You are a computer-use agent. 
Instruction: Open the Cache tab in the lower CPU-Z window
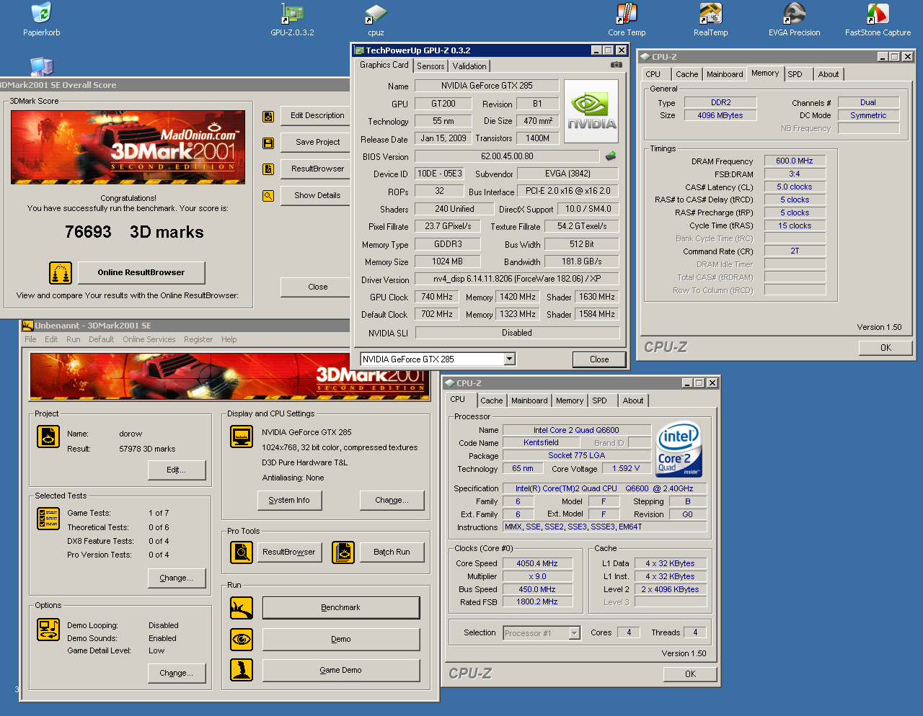click(x=492, y=400)
